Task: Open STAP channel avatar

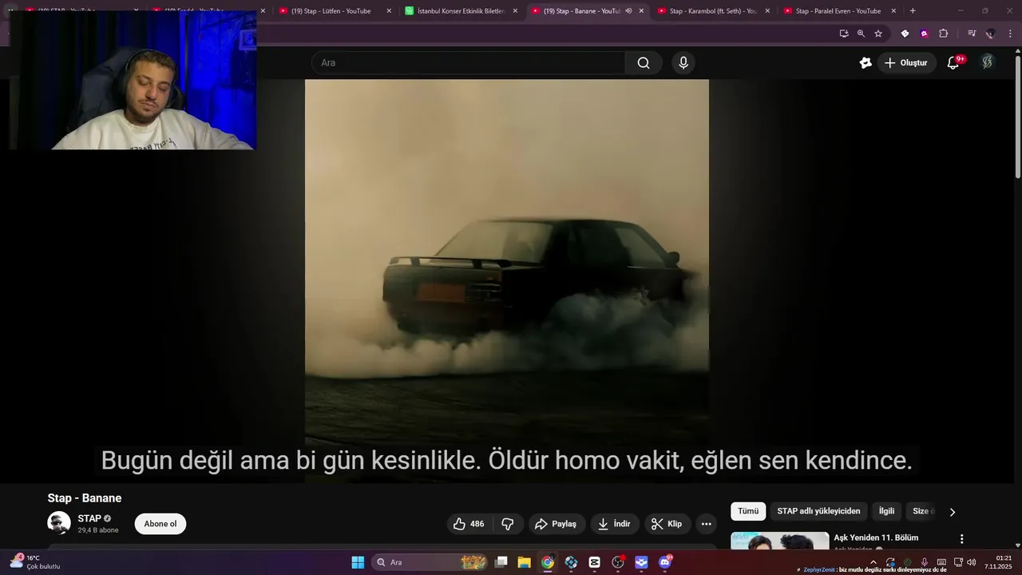Action: [x=59, y=523]
